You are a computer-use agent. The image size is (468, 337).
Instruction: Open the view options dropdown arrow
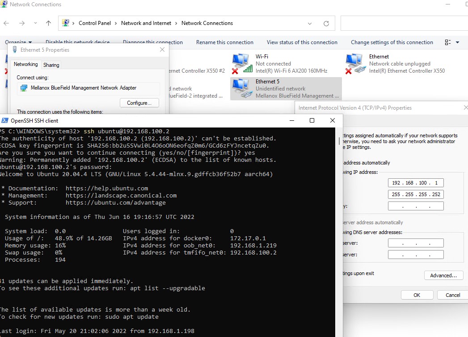coord(458,42)
